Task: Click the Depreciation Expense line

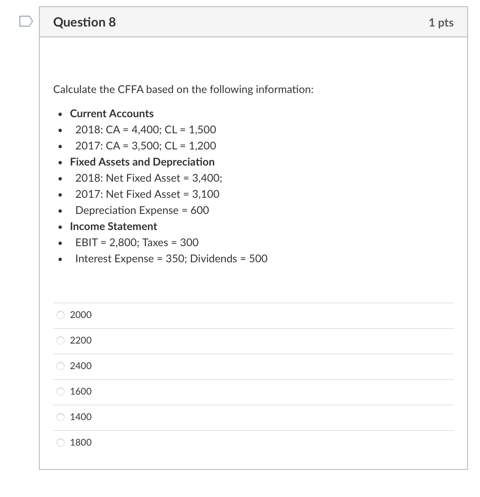Action: pos(142,210)
